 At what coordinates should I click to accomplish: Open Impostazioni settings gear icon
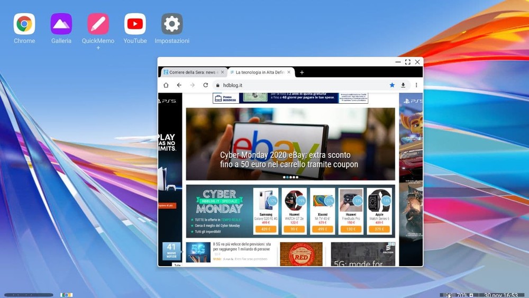tap(172, 24)
